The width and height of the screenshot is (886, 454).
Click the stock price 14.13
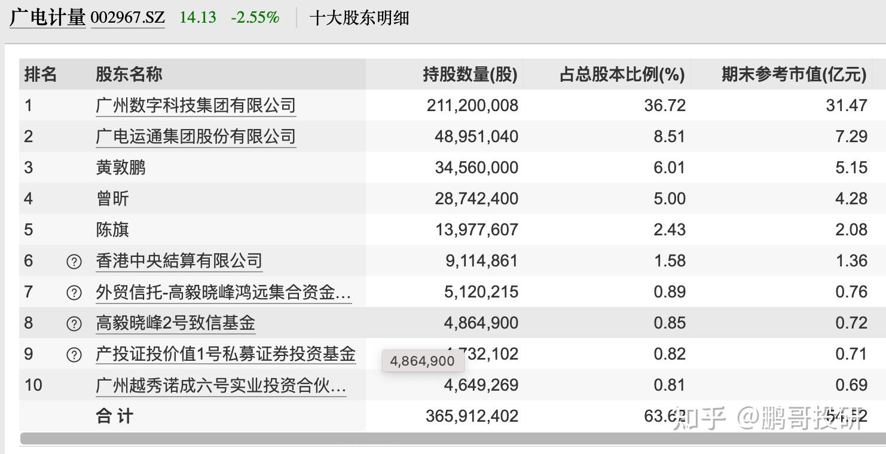tap(198, 17)
